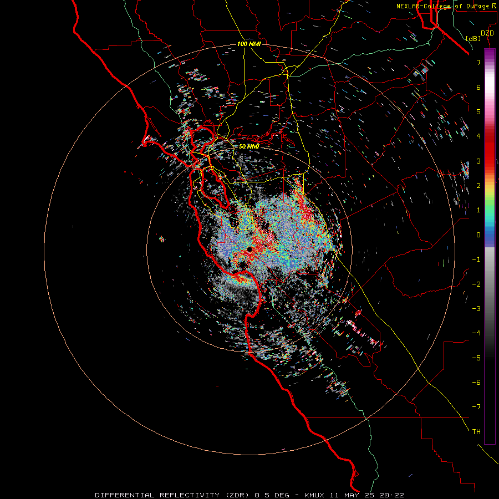Click the "50 NMI" range ring label
Screen dimensions: 499x499
(x=249, y=146)
